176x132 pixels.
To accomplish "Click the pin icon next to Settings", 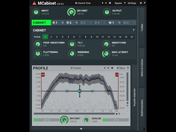I will point(125,3).
